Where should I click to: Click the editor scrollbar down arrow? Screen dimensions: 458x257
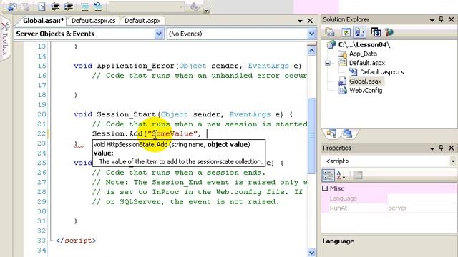click(312, 252)
